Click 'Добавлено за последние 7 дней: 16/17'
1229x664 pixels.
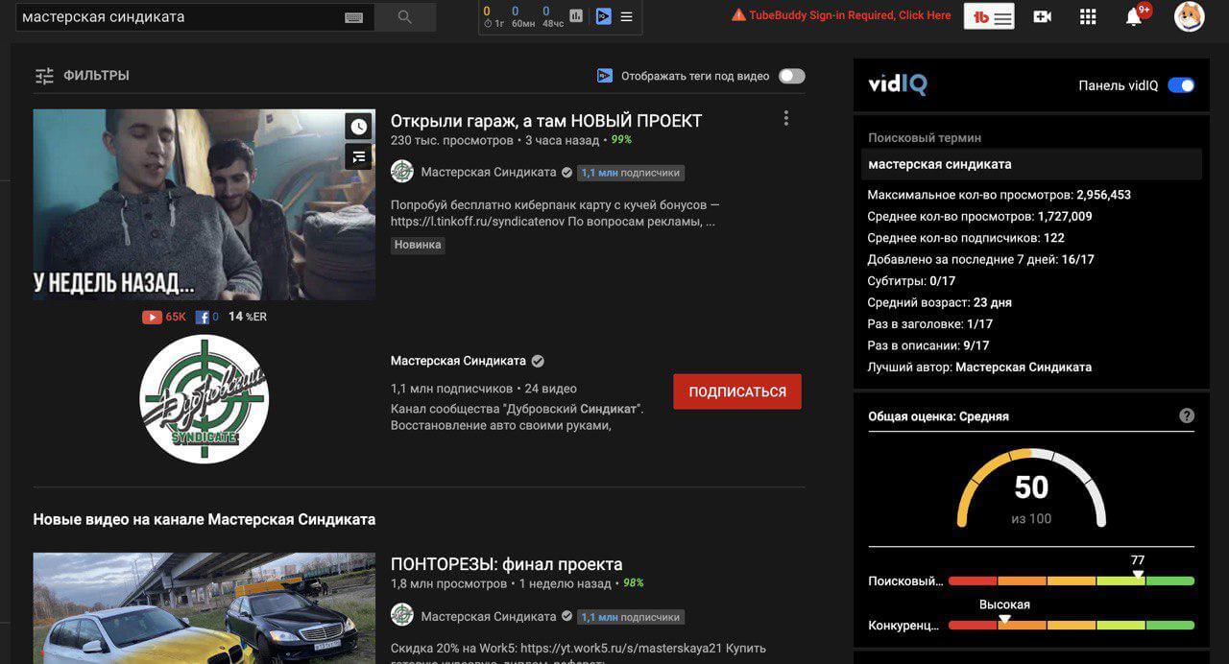(x=981, y=259)
